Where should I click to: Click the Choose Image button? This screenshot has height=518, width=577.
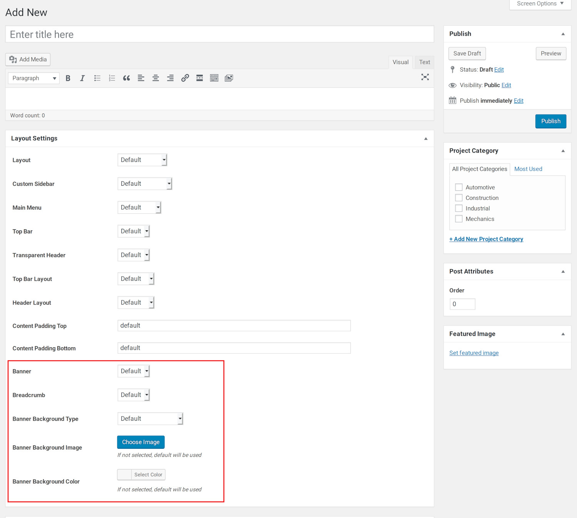coord(141,442)
